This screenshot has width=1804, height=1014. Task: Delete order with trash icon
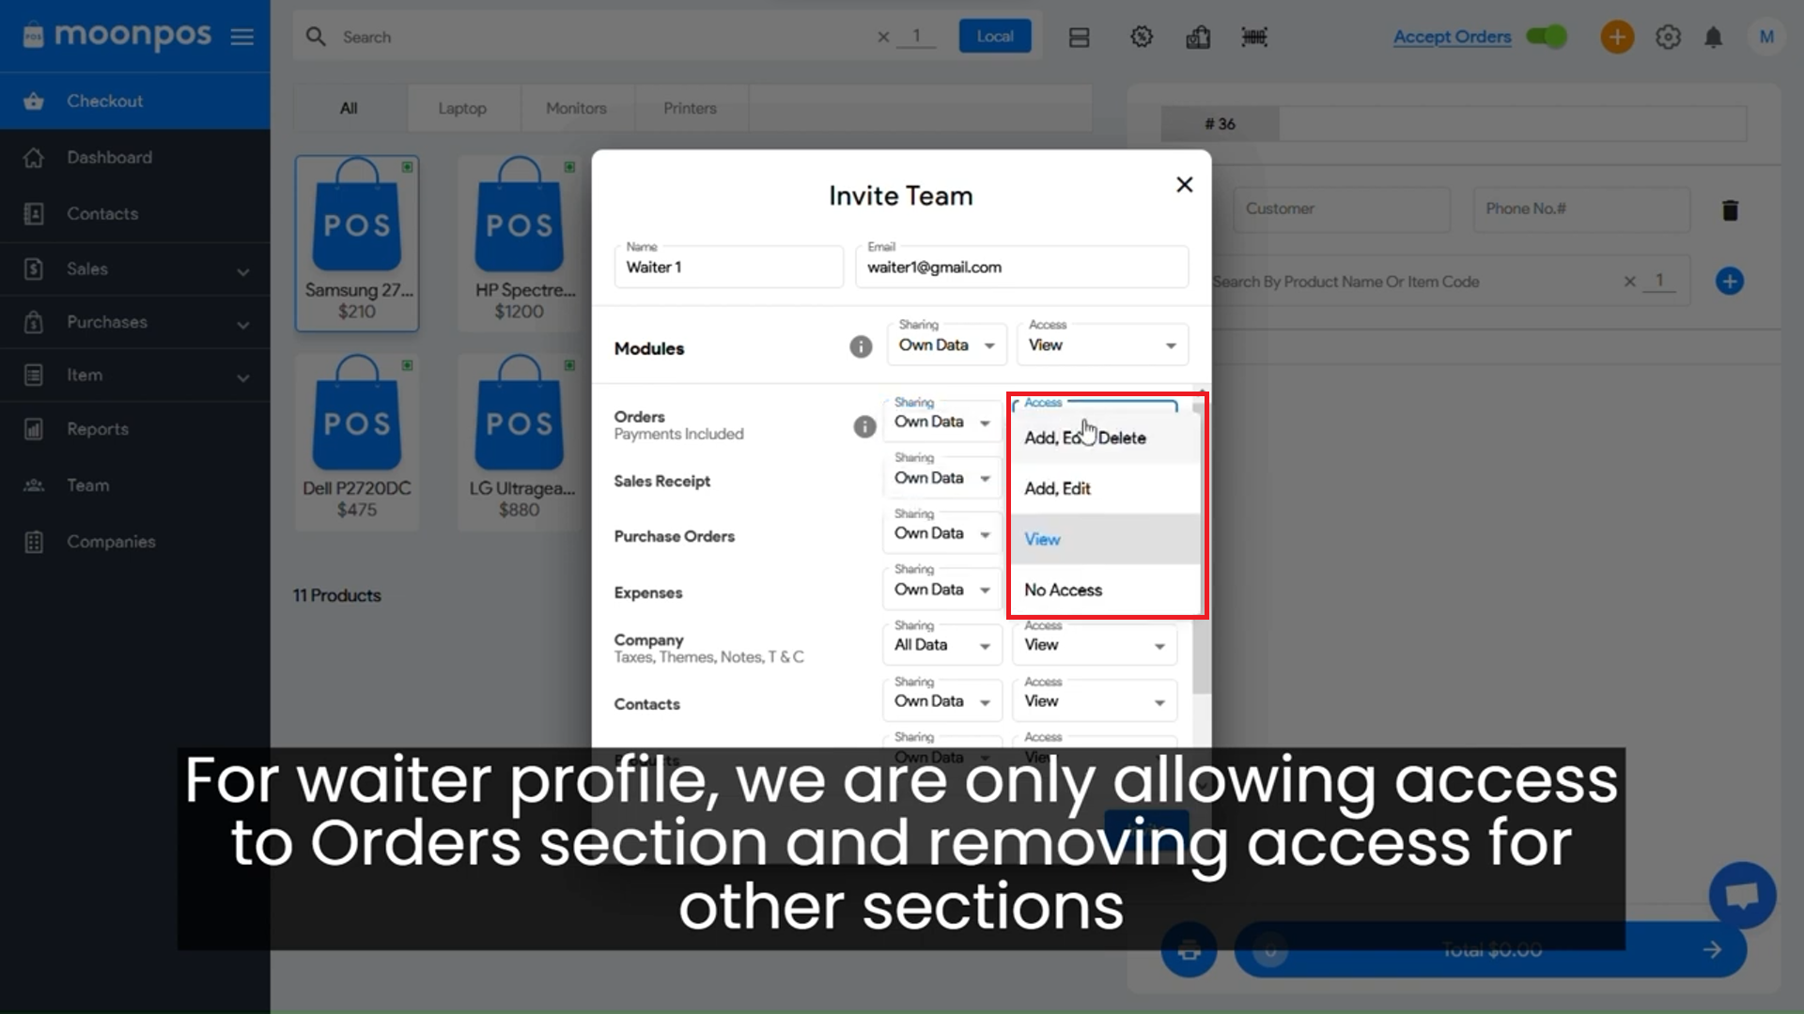coord(1730,210)
